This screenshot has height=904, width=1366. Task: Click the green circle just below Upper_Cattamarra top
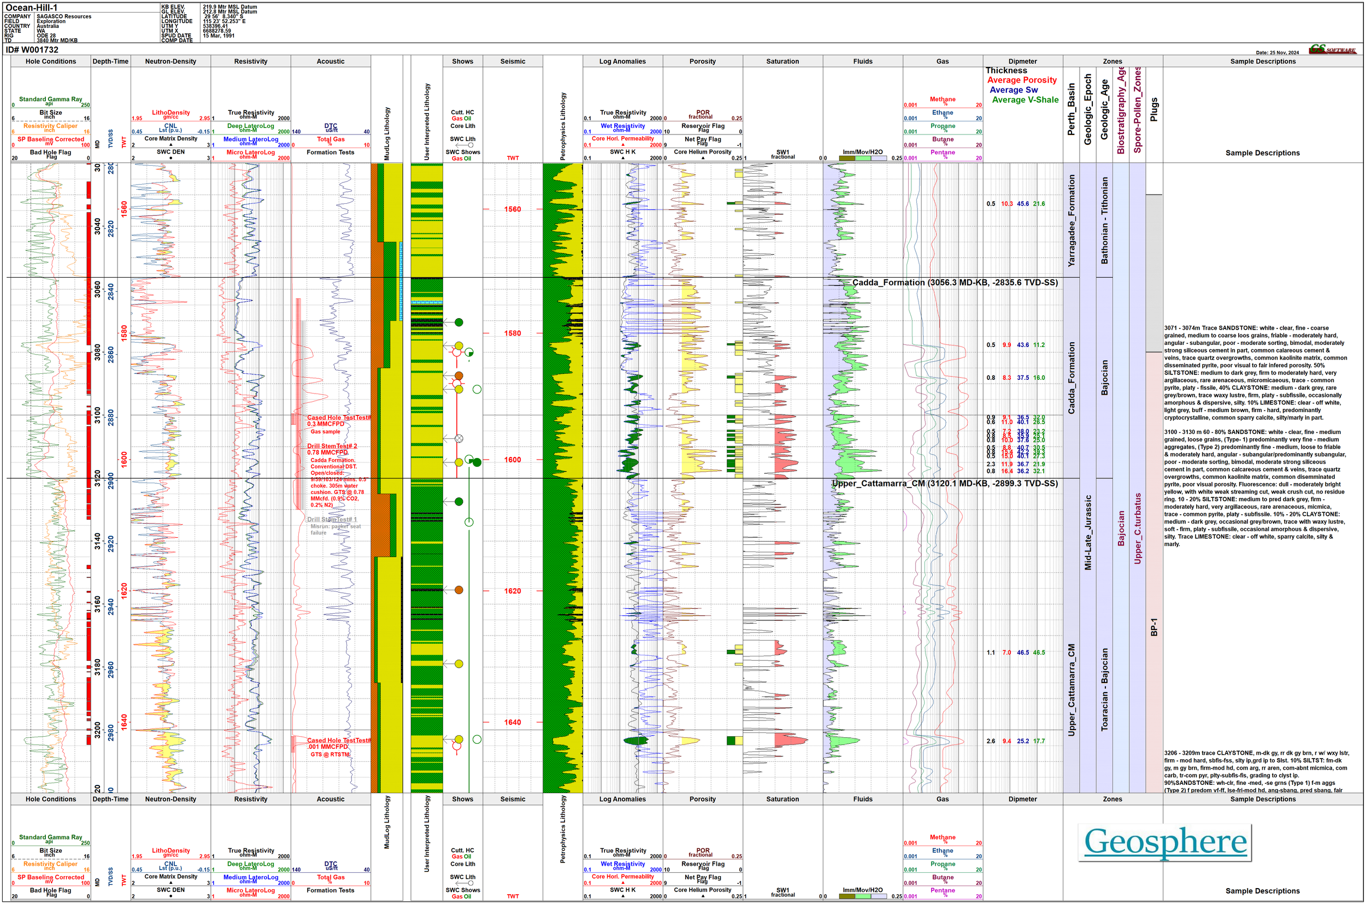pos(459,502)
